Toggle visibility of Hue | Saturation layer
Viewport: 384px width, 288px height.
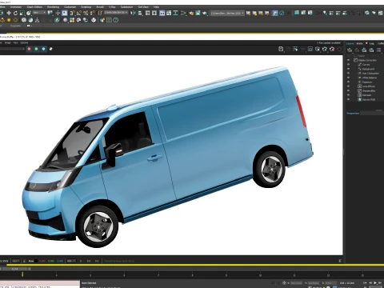point(348,74)
